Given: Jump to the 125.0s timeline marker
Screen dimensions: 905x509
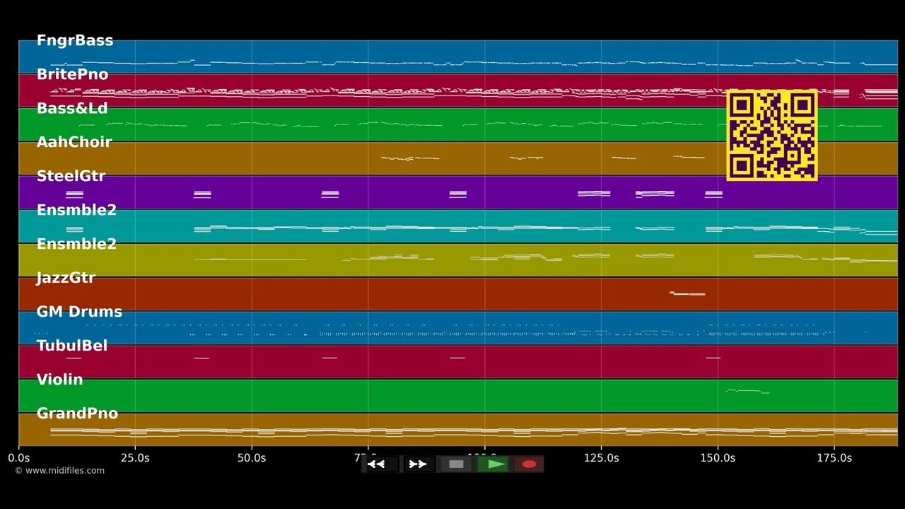Looking at the screenshot, I should 602,458.
